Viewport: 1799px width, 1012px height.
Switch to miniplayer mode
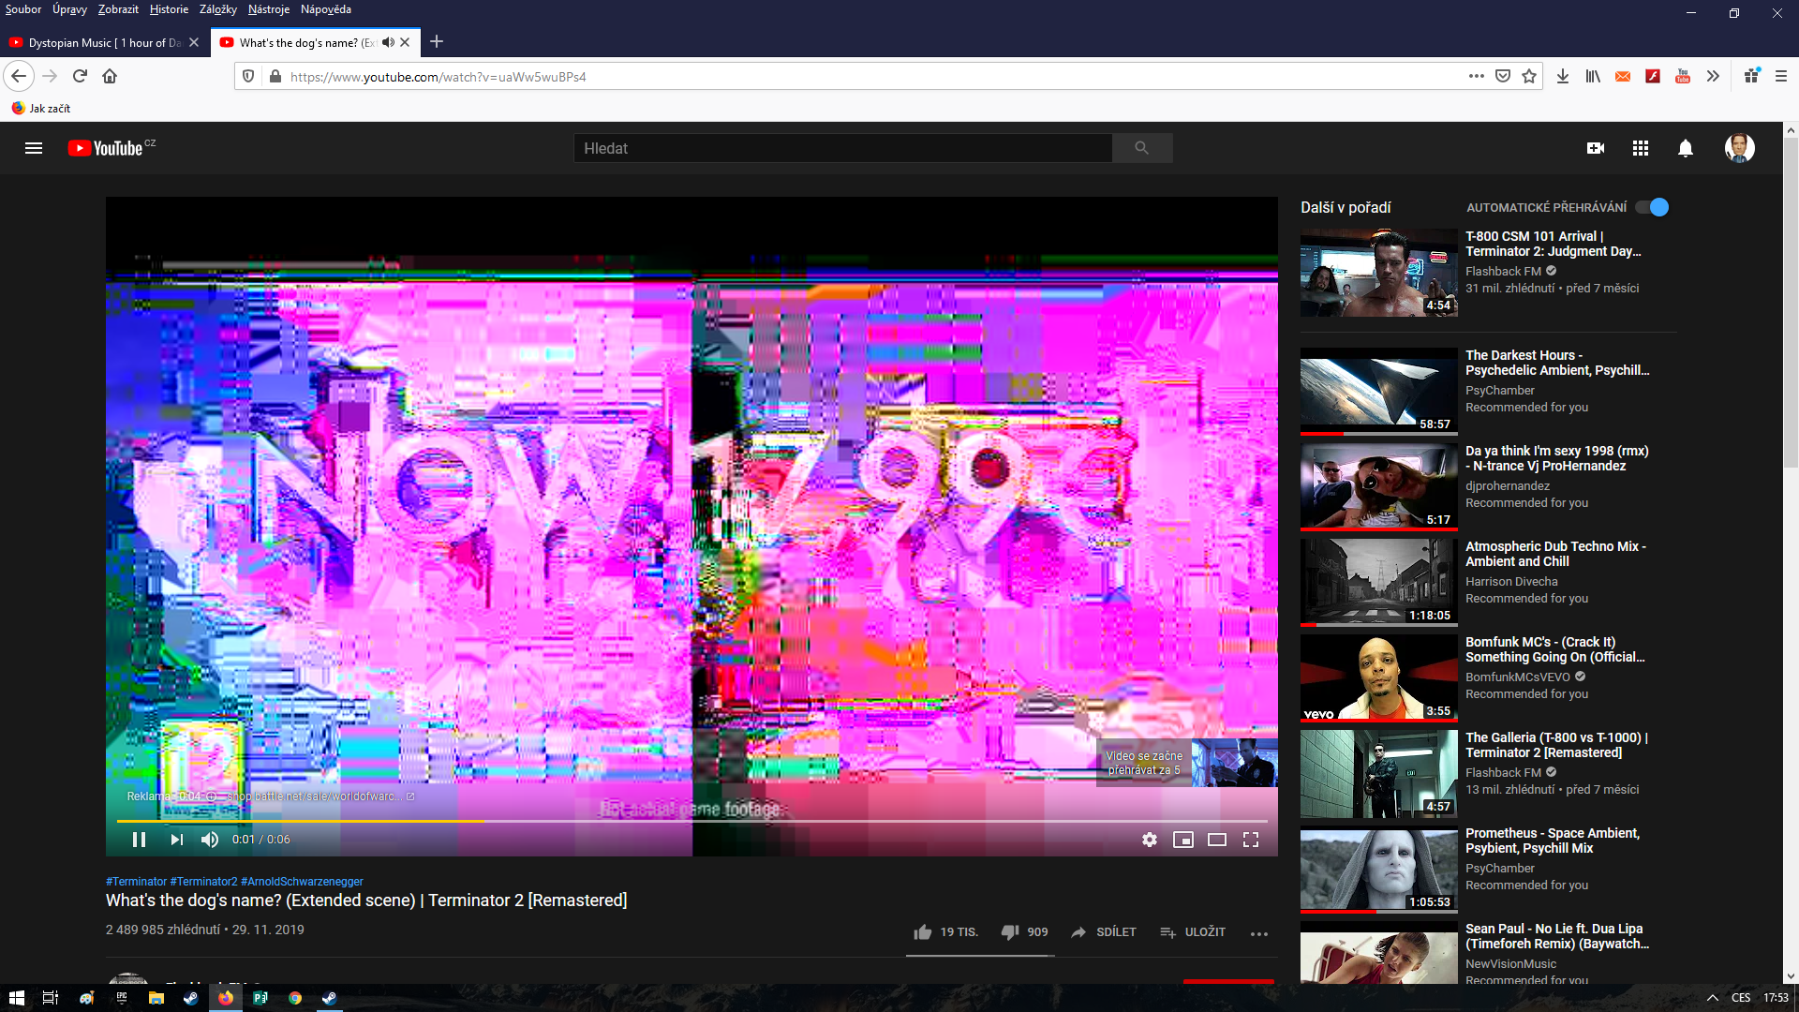point(1182,840)
